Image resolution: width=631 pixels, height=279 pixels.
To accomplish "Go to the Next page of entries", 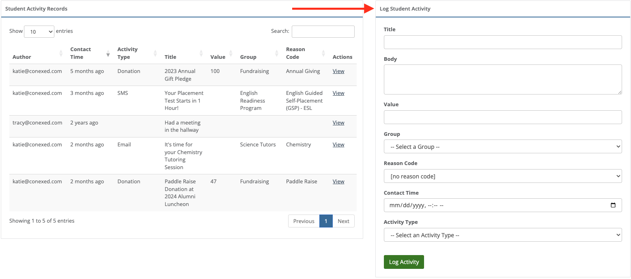I will pos(343,221).
